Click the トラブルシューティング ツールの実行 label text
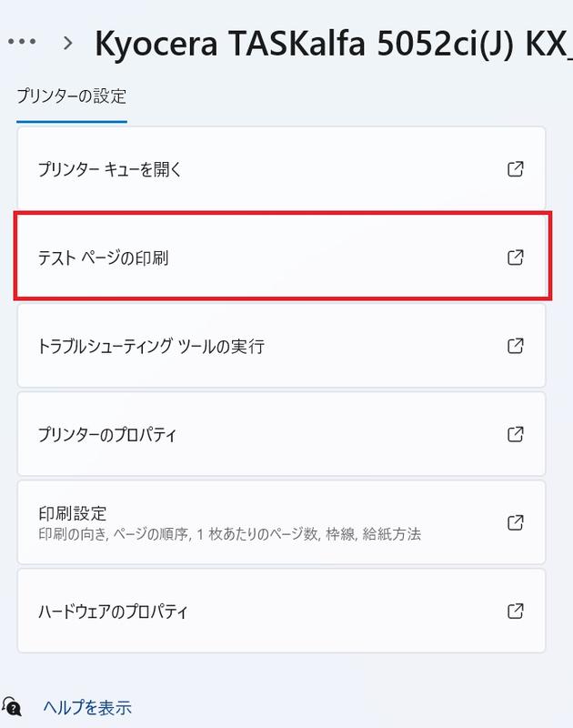The height and width of the screenshot is (728, 573). (151, 346)
